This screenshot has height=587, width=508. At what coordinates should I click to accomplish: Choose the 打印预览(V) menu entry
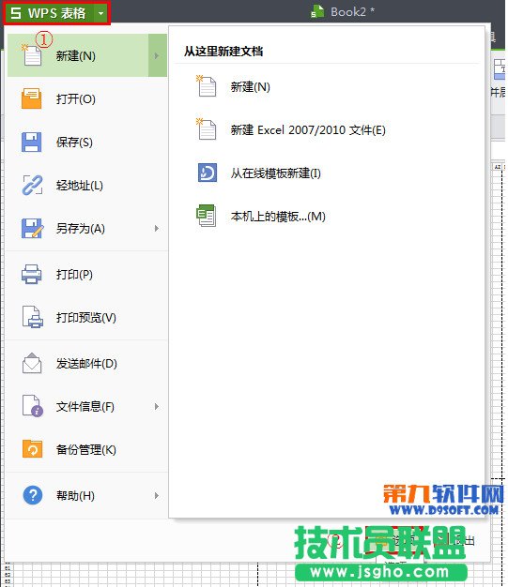click(86, 318)
